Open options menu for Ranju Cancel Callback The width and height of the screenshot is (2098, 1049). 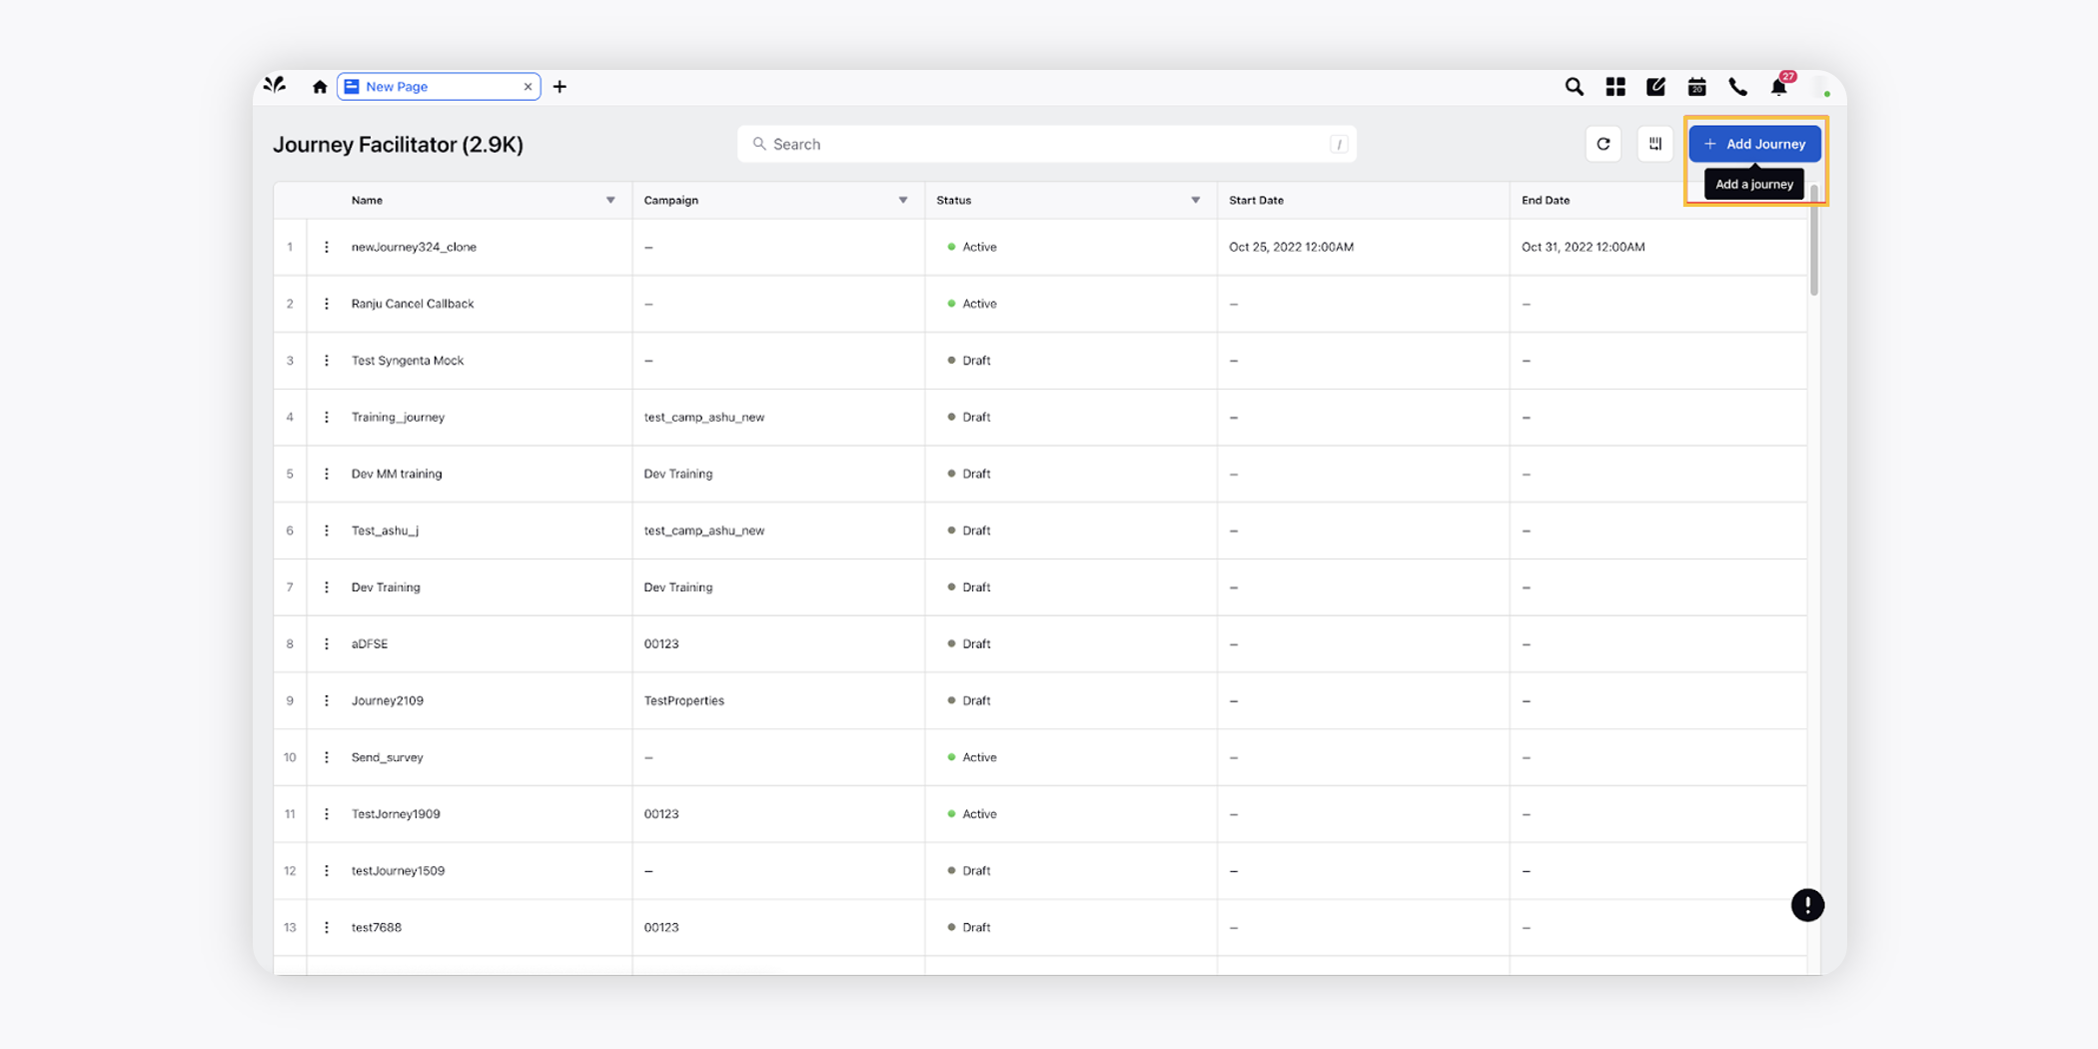tap(327, 304)
